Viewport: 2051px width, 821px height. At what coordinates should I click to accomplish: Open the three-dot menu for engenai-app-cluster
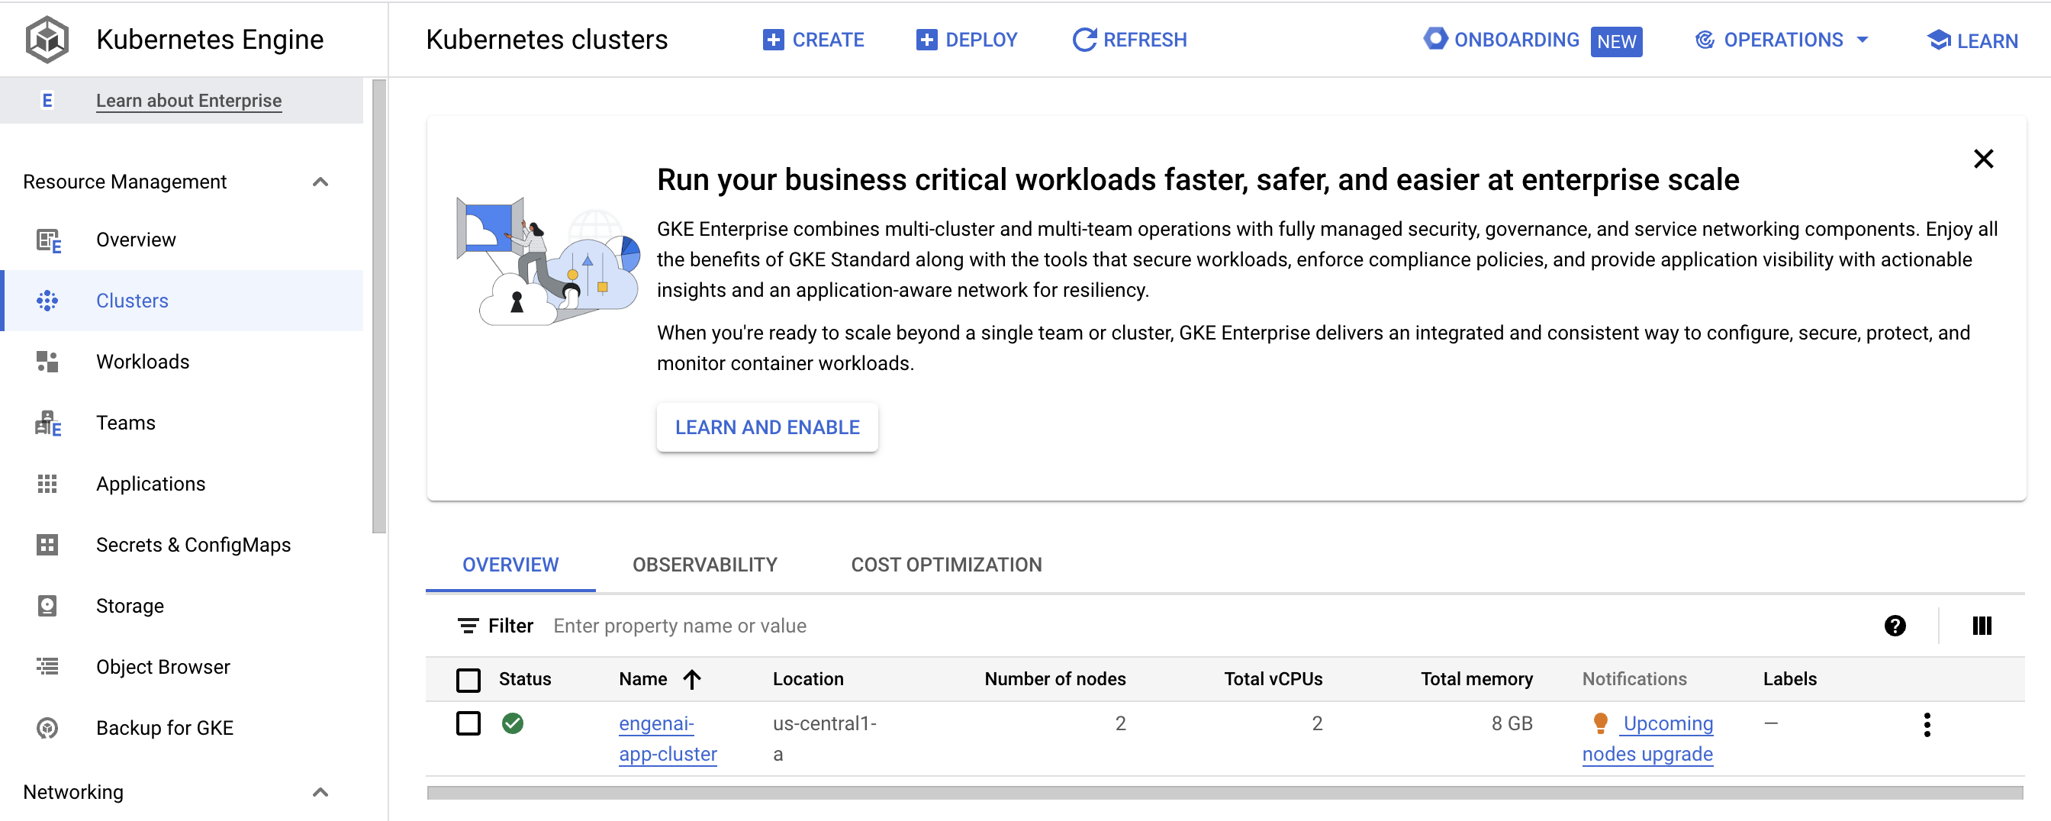click(x=1927, y=725)
